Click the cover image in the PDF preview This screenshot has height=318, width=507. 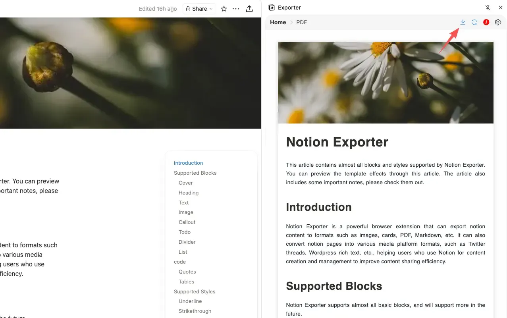(386, 82)
